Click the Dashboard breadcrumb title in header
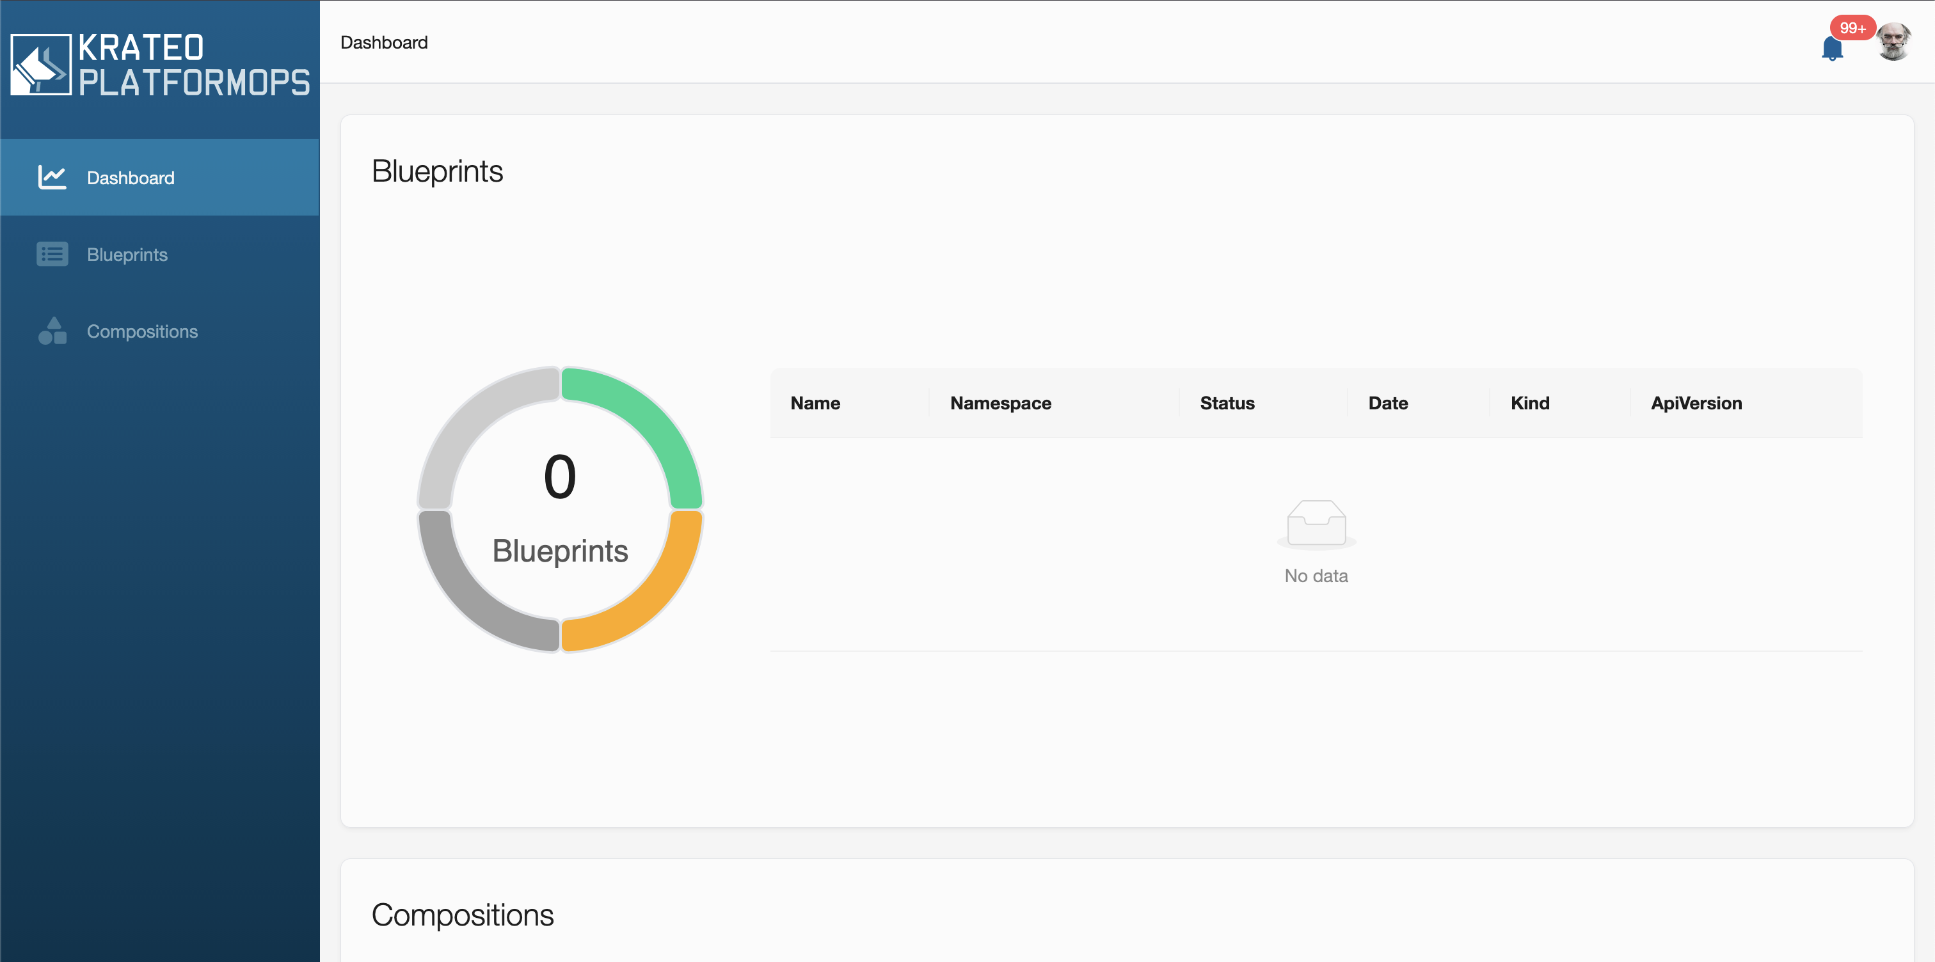1935x962 pixels. (384, 43)
